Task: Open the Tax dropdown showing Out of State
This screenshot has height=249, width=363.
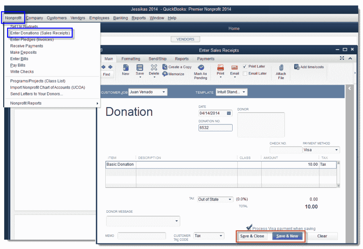Action: point(229,199)
